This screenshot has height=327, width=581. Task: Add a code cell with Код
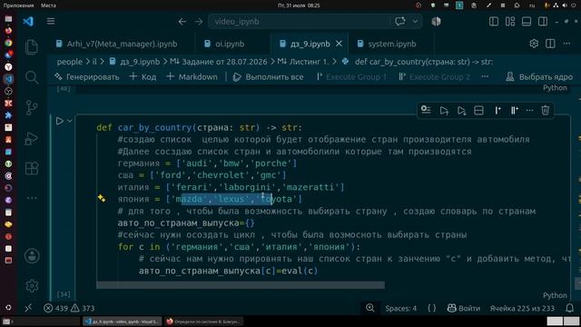pos(143,76)
